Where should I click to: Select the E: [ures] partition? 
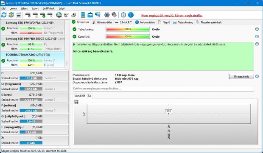[x=34, y=97]
